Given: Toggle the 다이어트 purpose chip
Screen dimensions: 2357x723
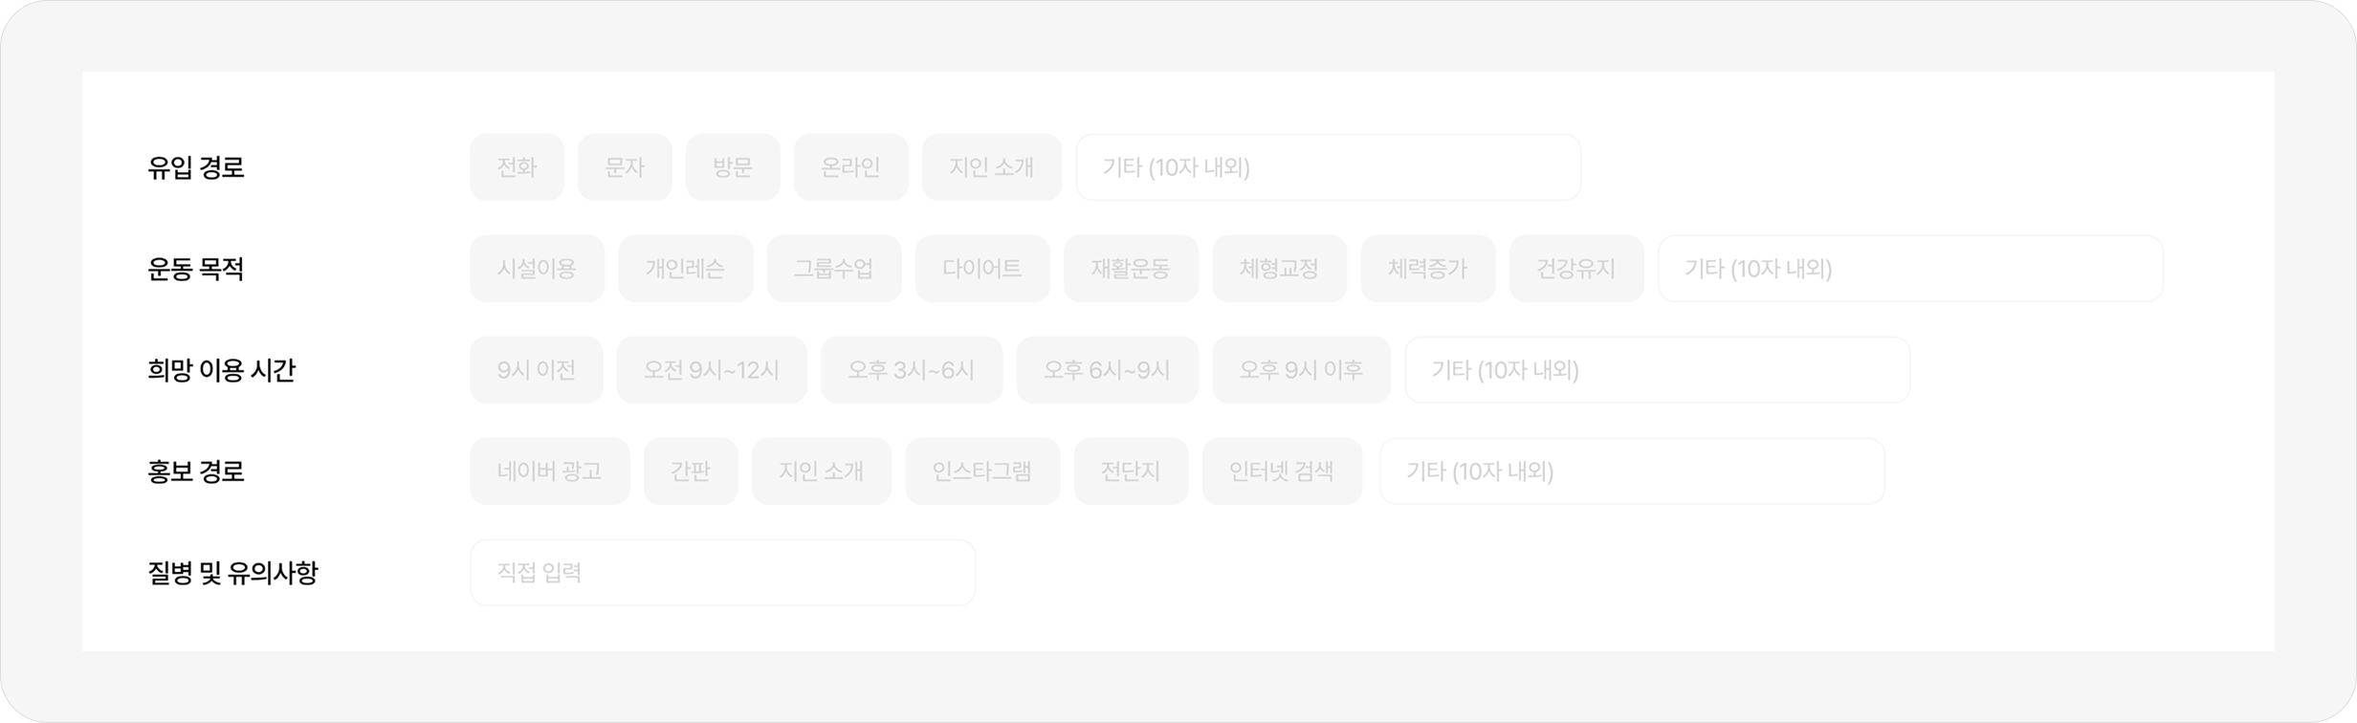Looking at the screenshot, I should 981,269.
